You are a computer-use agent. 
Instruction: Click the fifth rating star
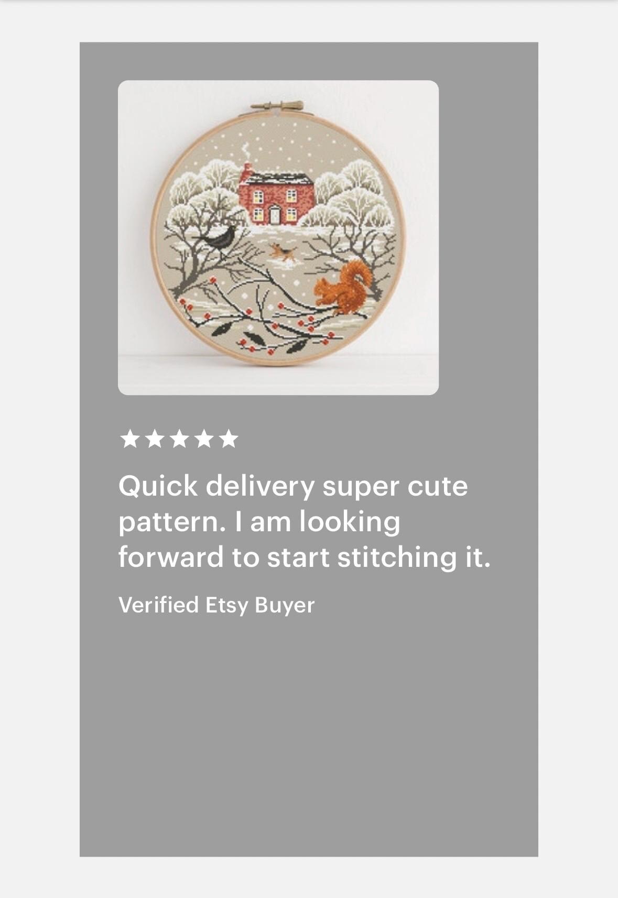pos(229,439)
